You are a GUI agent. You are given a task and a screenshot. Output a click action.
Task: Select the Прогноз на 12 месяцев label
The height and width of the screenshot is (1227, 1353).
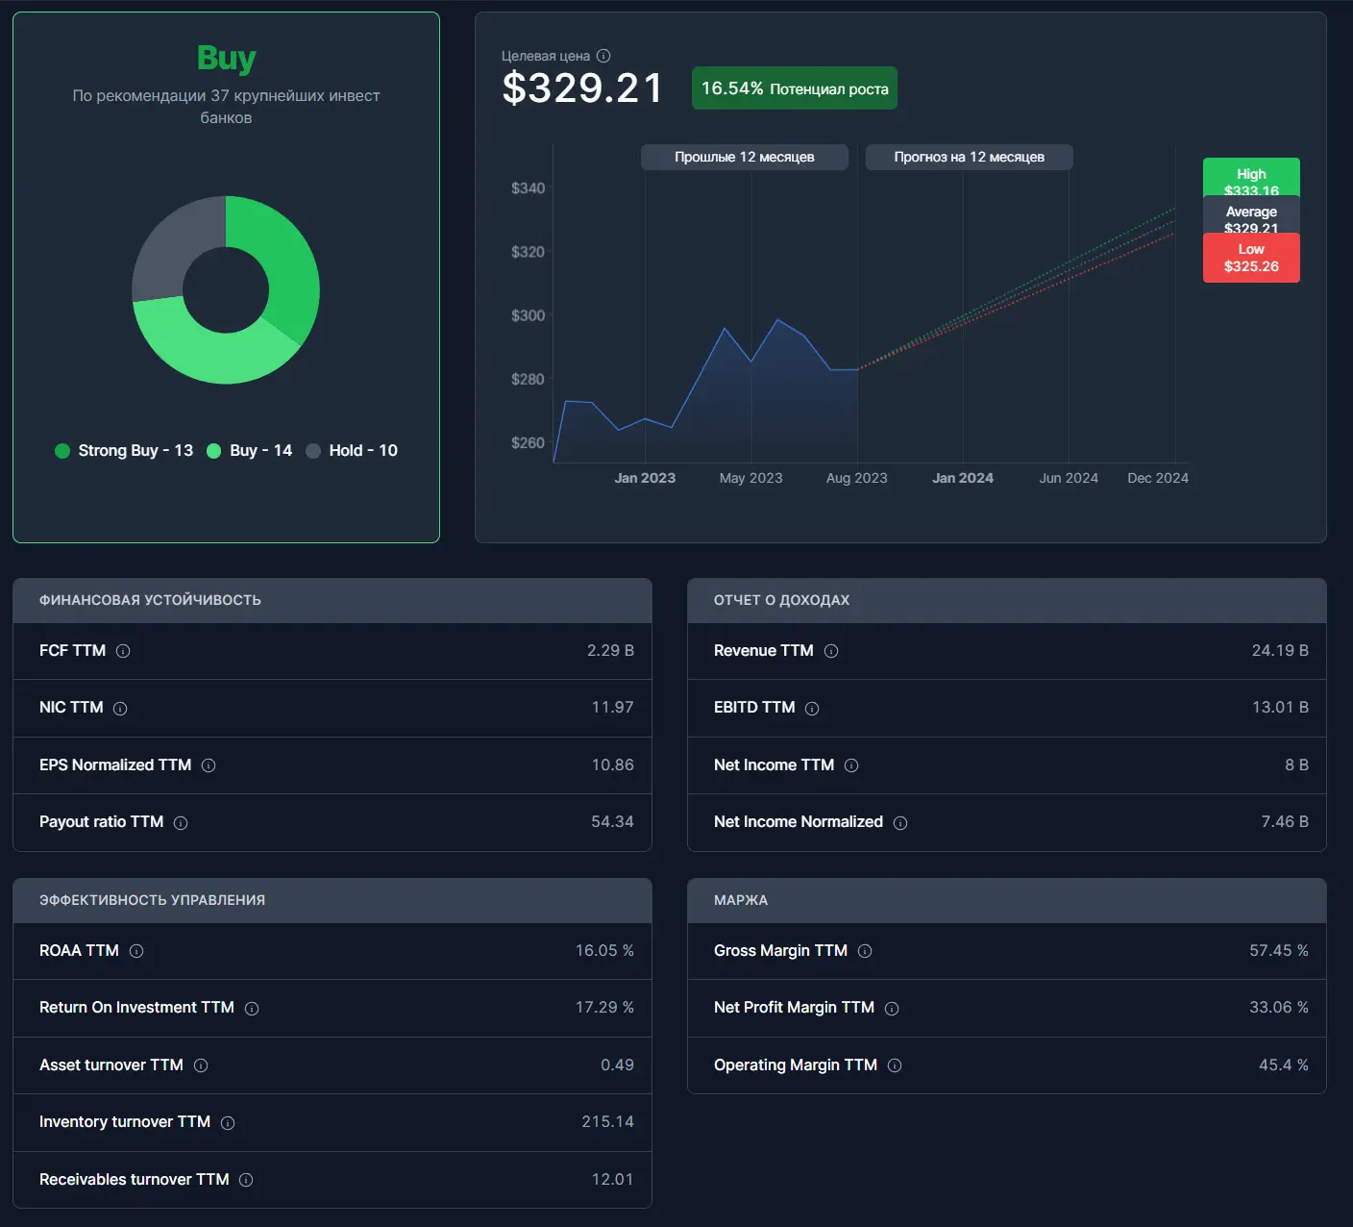coord(970,157)
